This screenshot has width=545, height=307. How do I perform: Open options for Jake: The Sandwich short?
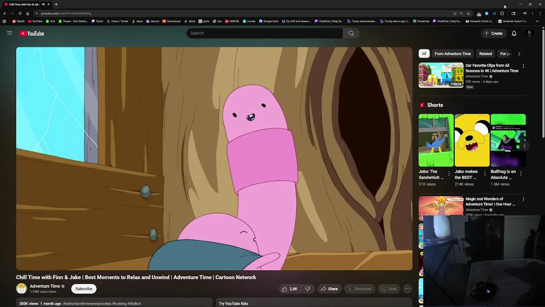449,174
